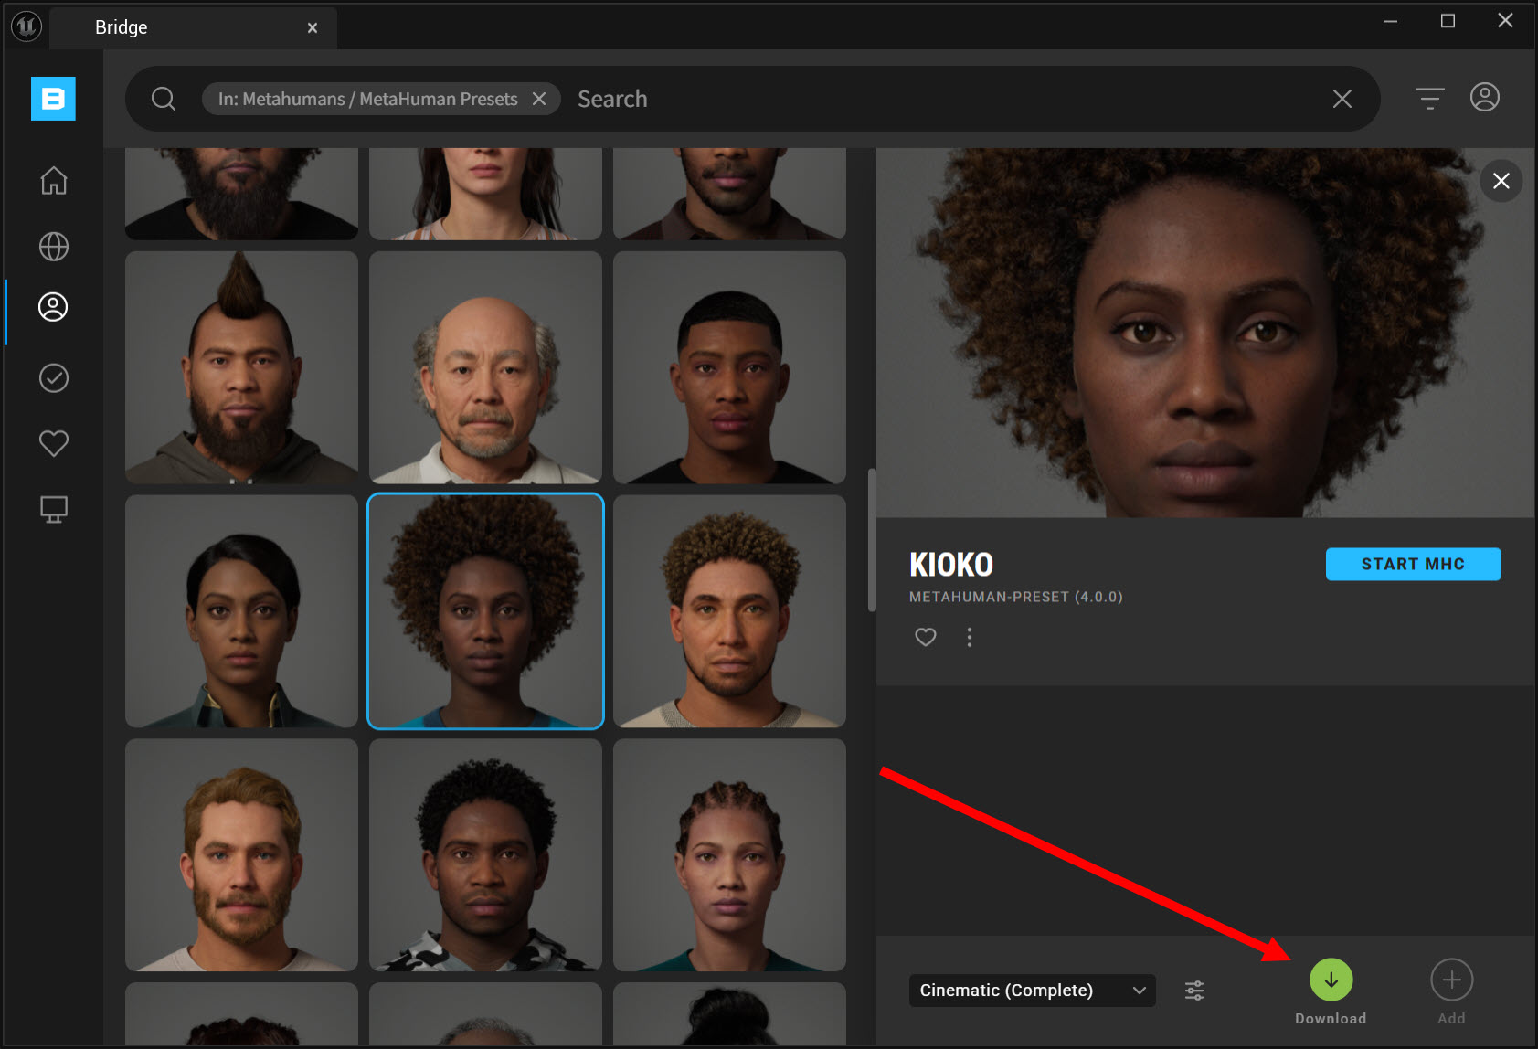Favorite Kioko with the heart icon
The height and width of the screenshot is (1049, 1538).
coord(926,637)
